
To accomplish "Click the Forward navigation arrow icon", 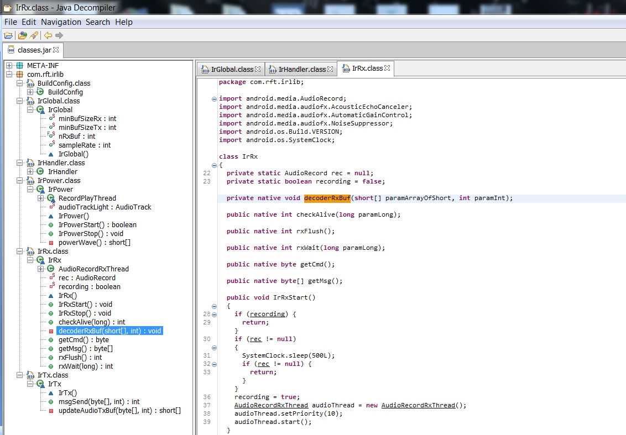I will coord(59,35).
